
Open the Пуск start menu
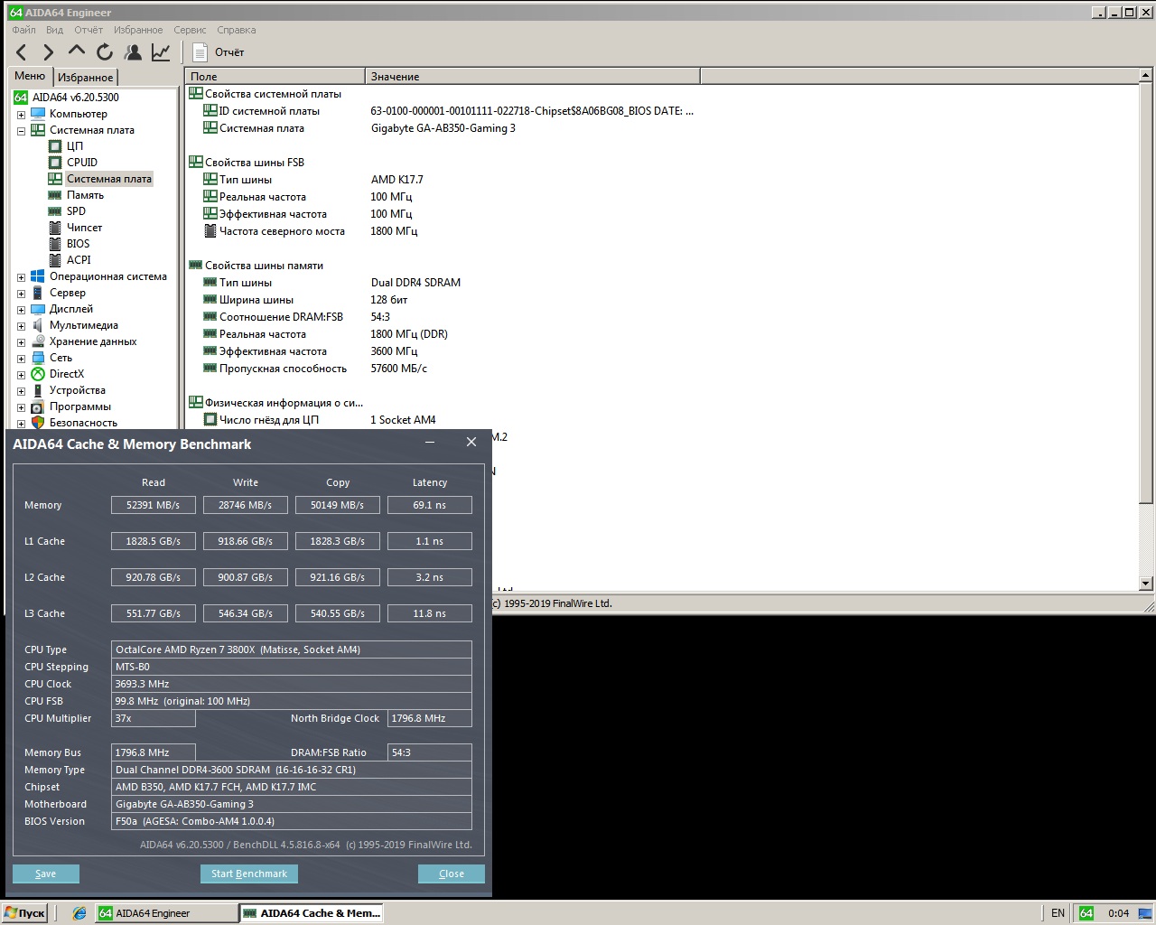click(x=24, y=913)
